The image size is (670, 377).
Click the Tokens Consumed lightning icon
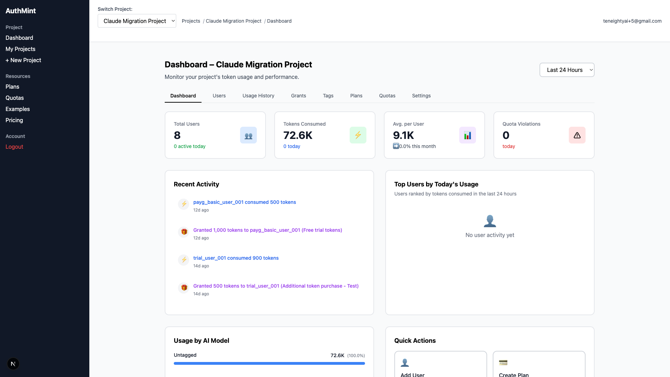pyautogui.click(x=358, y=135)
